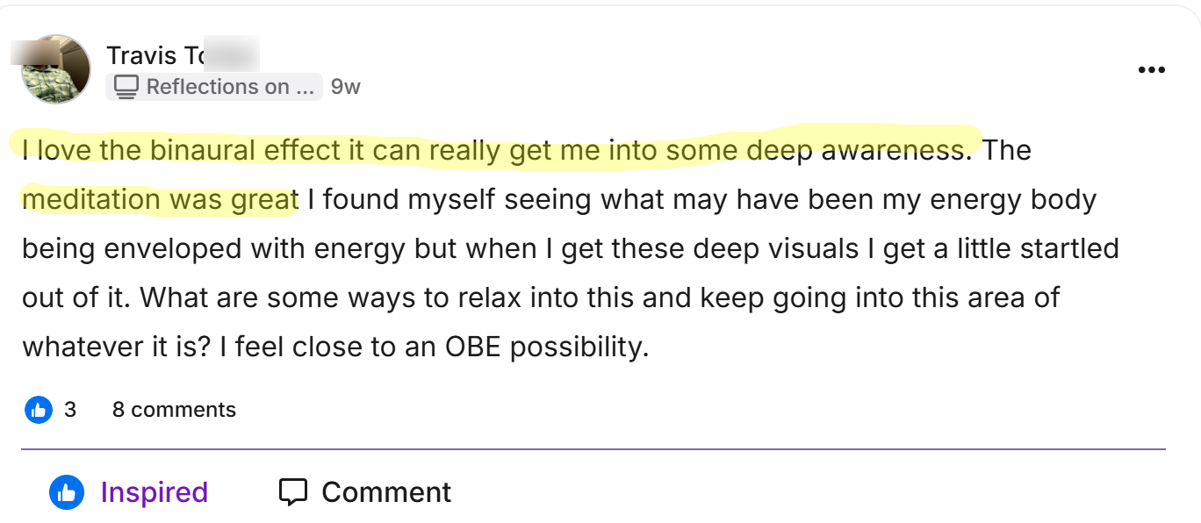Open the three-dot post options menu
This screenshot has height=523, width=1201.
pos(1150,70)
